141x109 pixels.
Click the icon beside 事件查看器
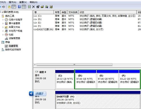tap(6, 23)
